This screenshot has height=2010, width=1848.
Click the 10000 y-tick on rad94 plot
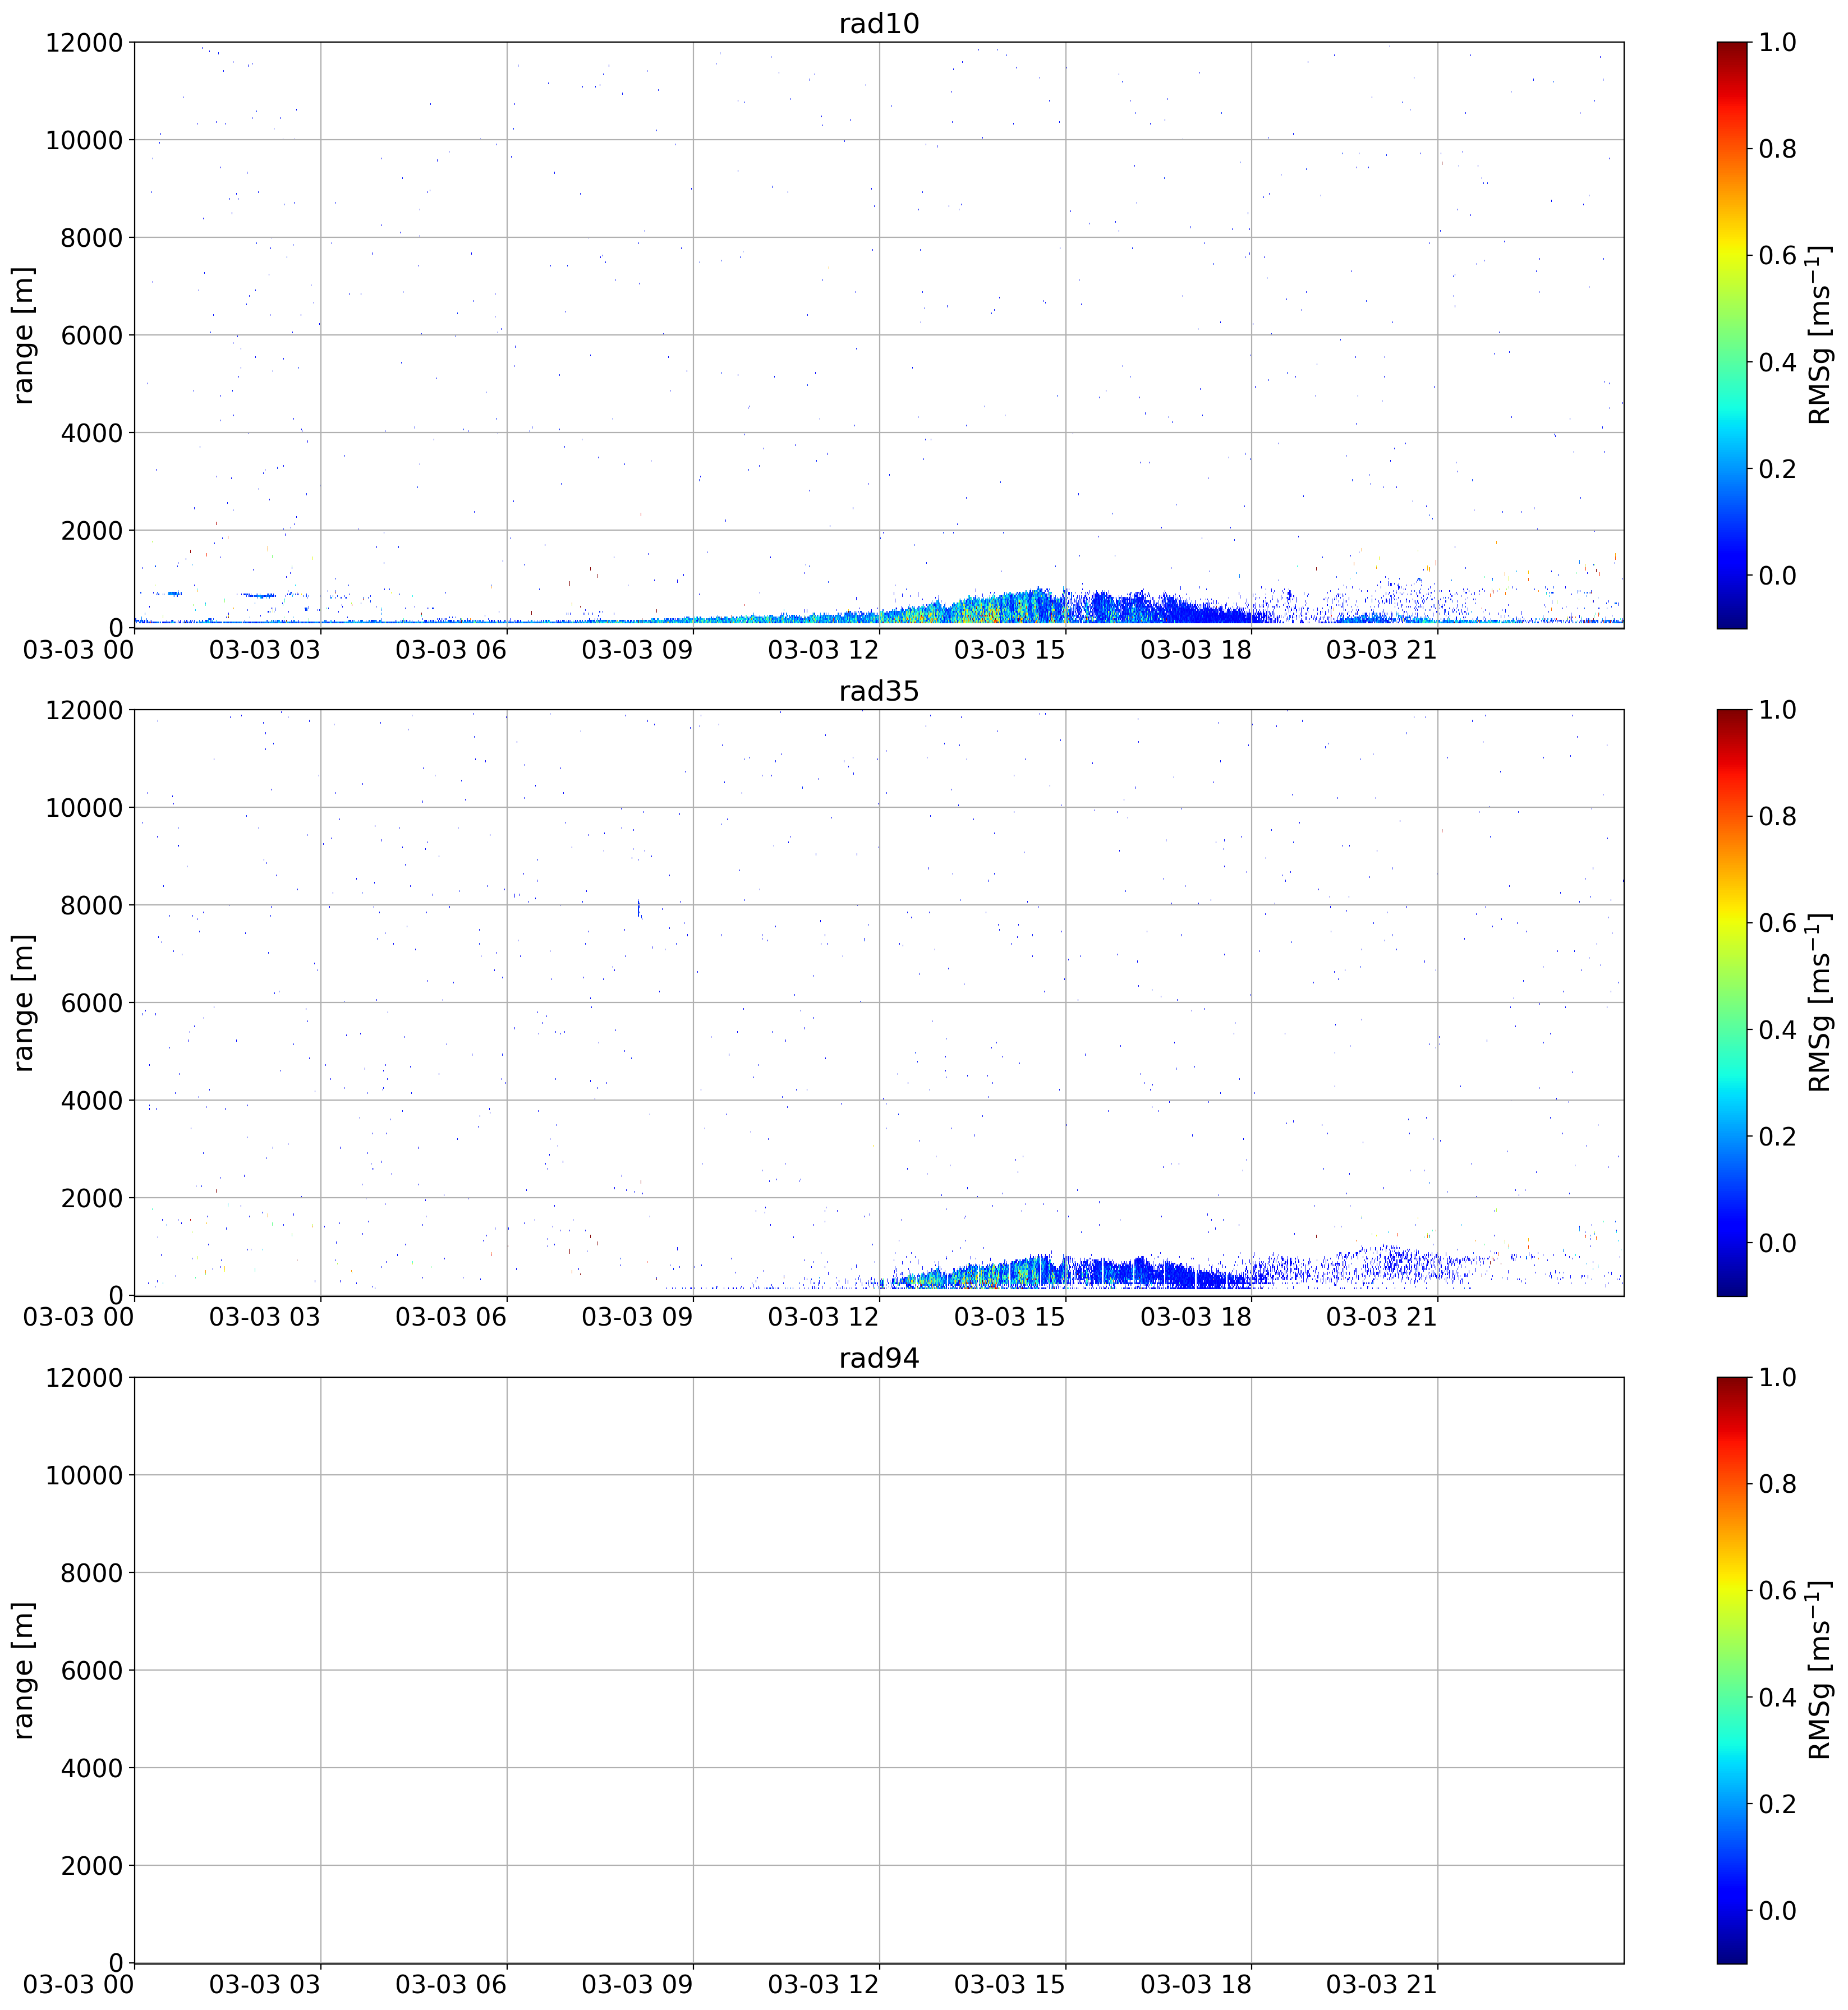coord(84,1475)
